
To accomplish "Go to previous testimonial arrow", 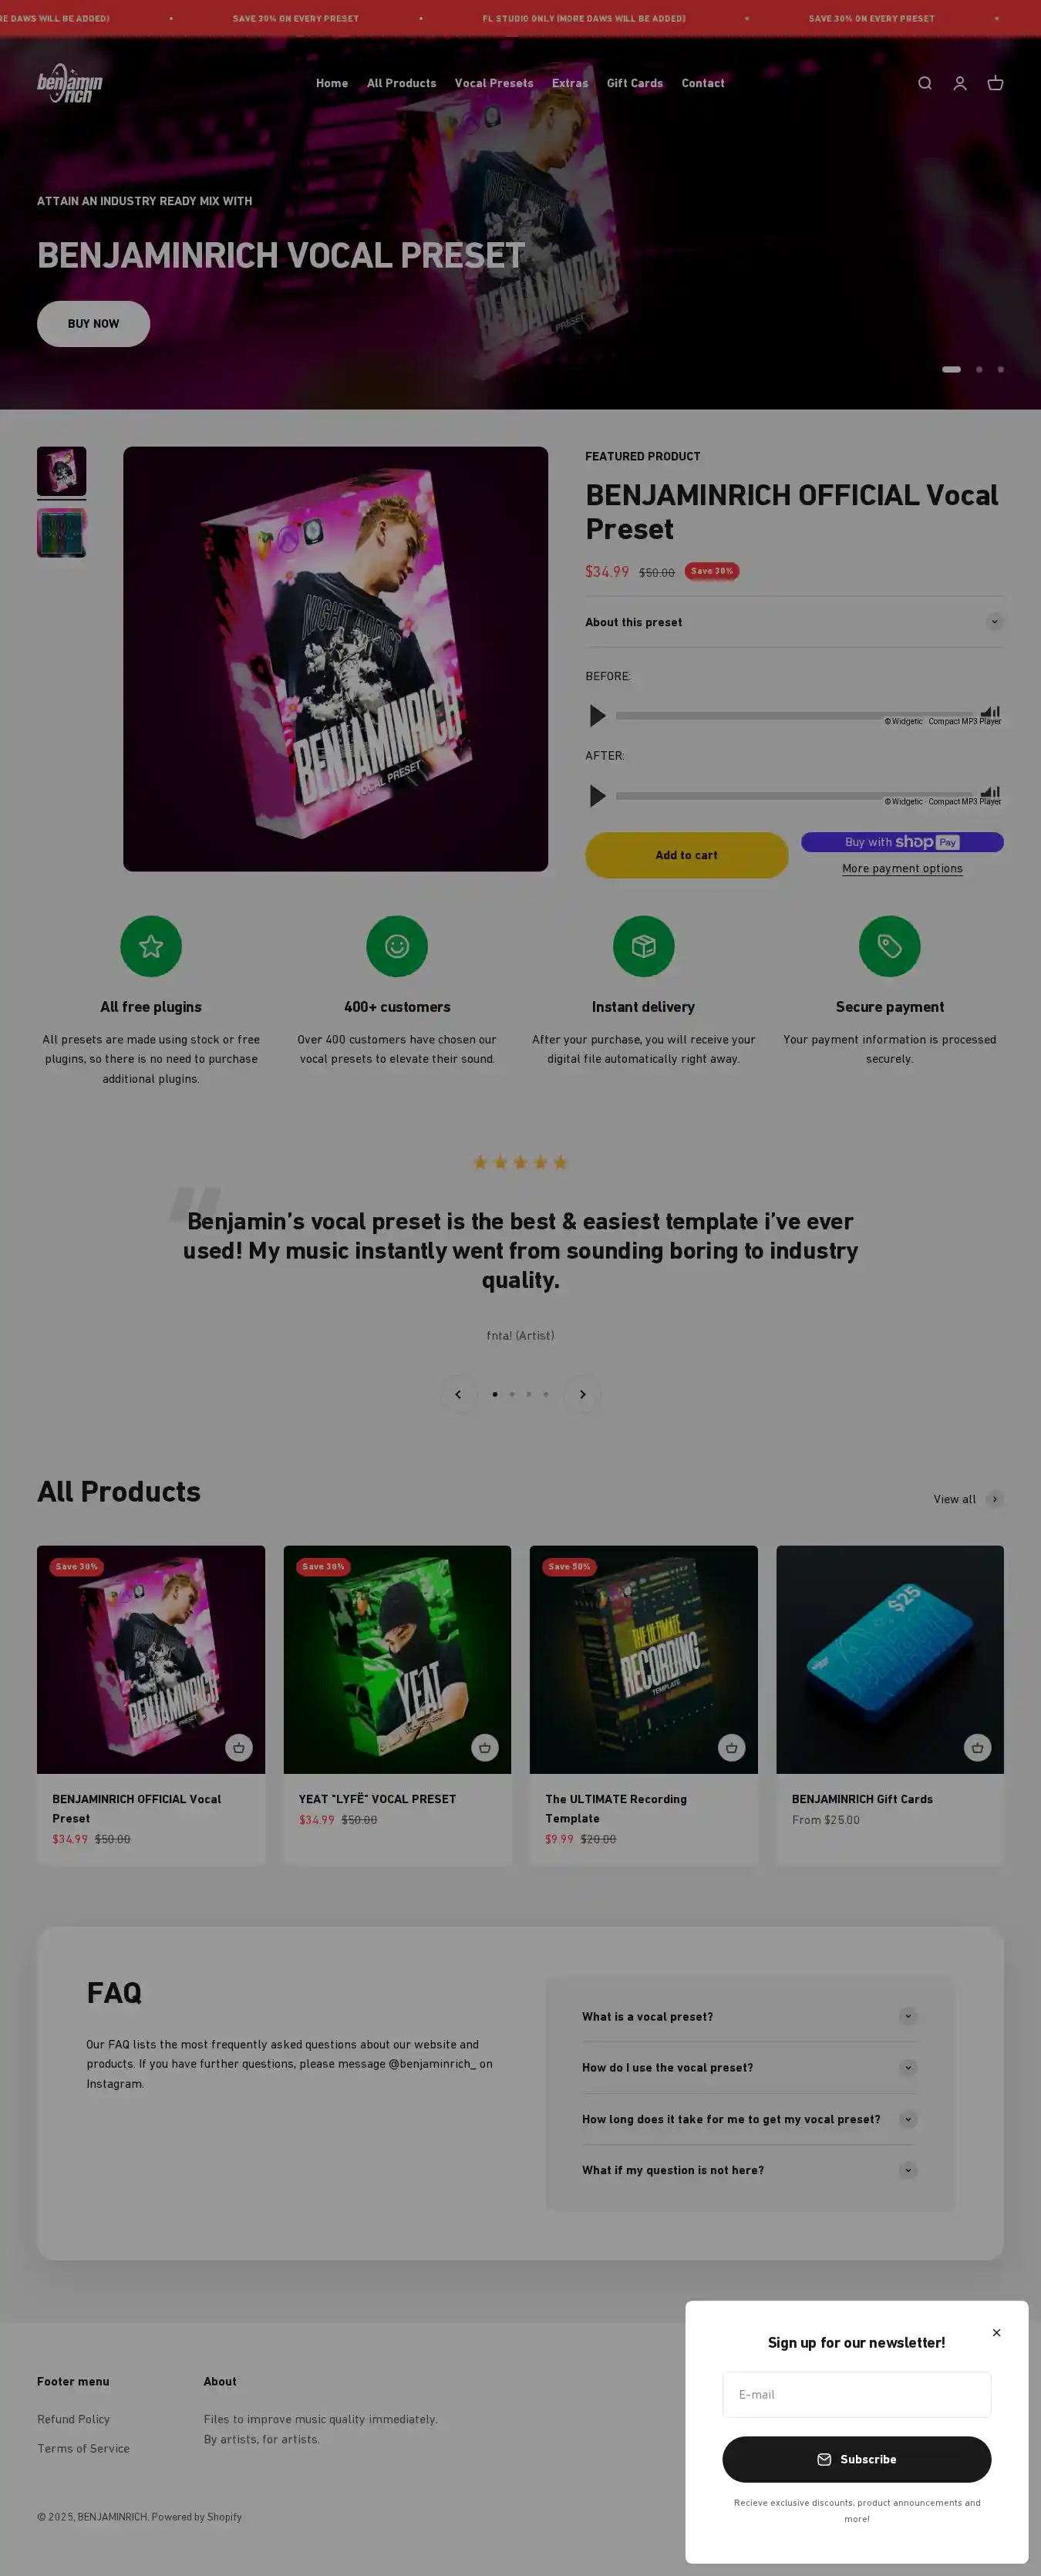I will point(458,1394).
